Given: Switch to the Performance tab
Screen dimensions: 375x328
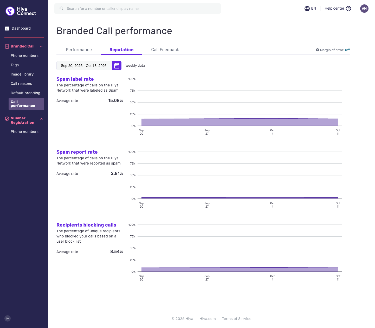Looking at the screenshot, I should click(79, 50).
